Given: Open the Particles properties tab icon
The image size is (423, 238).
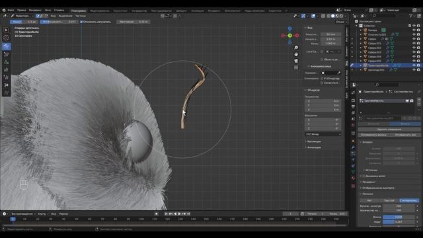Looking at the screenshot, I should pyautogui.click(x=353, y=153).
